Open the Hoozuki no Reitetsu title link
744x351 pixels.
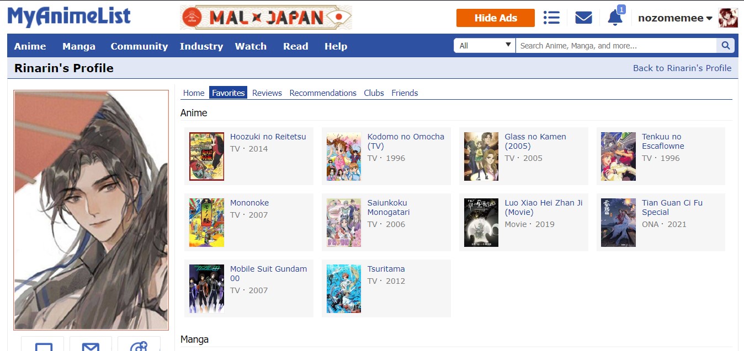268,137
